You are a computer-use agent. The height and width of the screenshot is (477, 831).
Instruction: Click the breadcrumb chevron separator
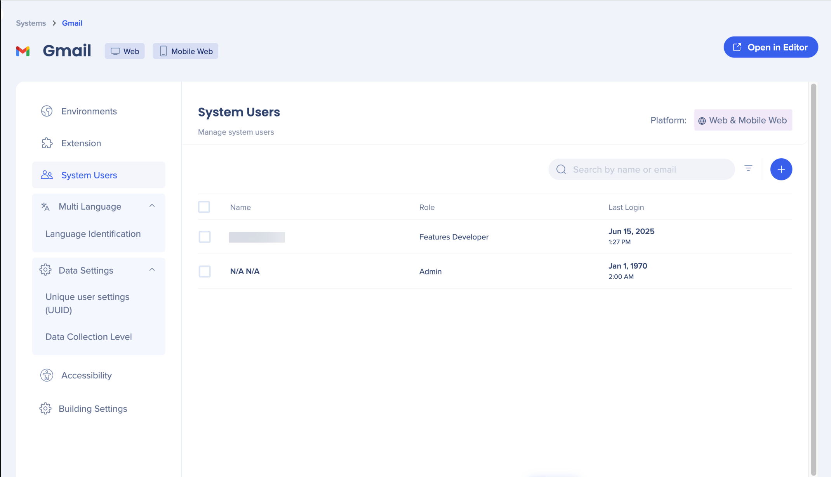pos(54,23)
